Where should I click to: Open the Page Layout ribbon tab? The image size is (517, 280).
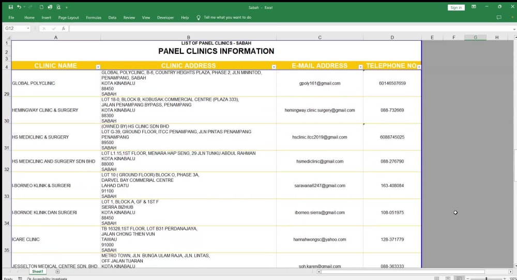coord(69,18)
